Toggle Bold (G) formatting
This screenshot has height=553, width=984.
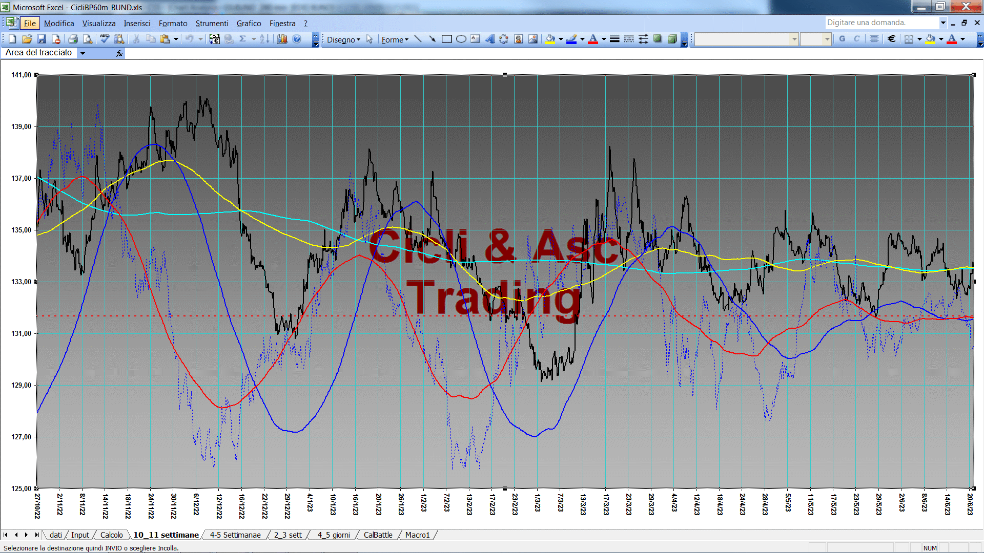pyautogui.click(x=842, y=39)
